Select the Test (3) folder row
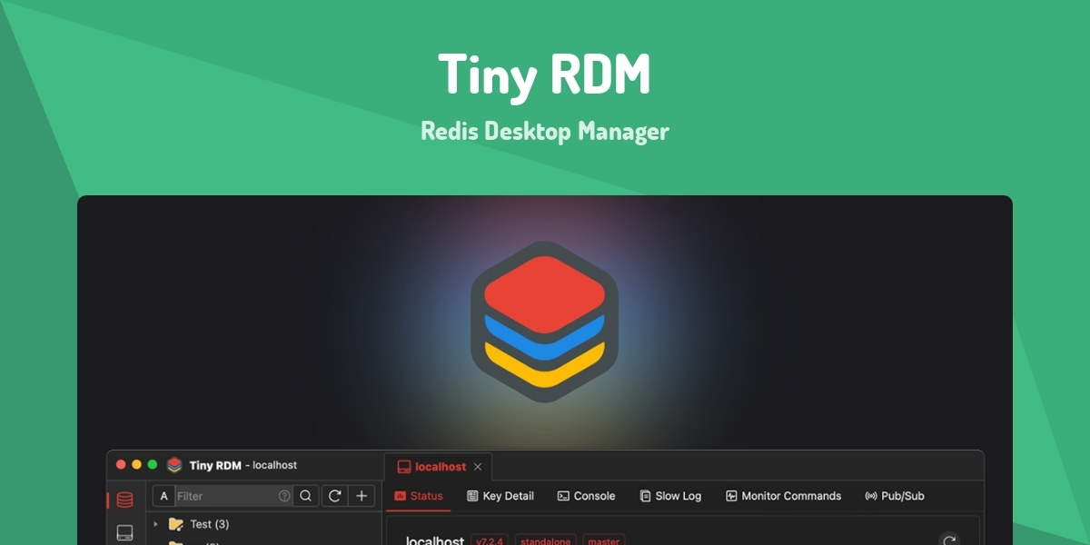The image size is (1090, 545). (264, 524)
